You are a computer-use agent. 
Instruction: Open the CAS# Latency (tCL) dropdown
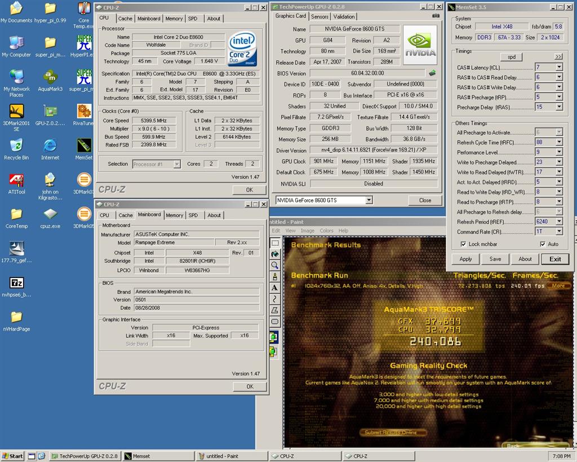(x=559, y=67)
